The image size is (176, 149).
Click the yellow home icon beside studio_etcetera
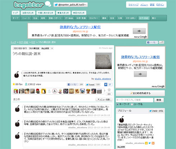tap(146, 143)
